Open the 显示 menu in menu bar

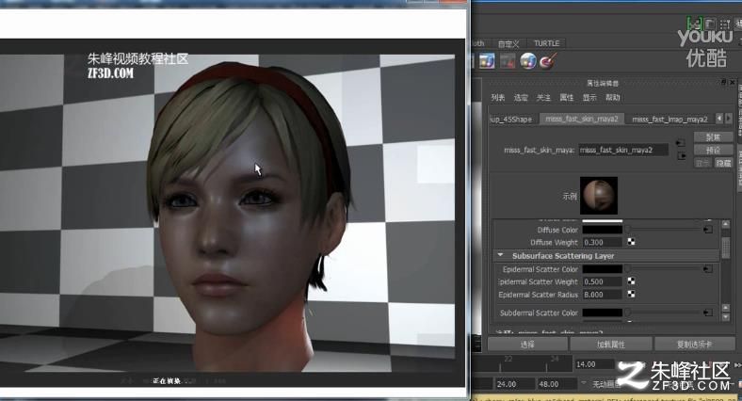point(589,97)
